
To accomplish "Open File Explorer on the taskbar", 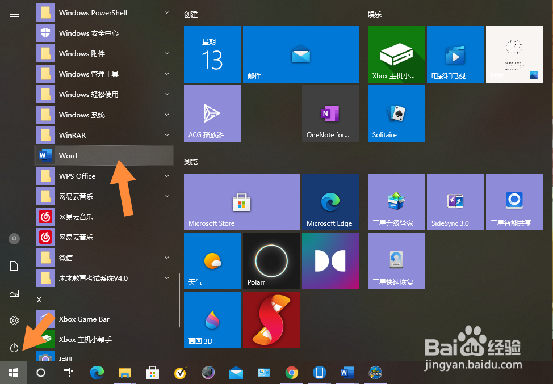I will [124, 373].
